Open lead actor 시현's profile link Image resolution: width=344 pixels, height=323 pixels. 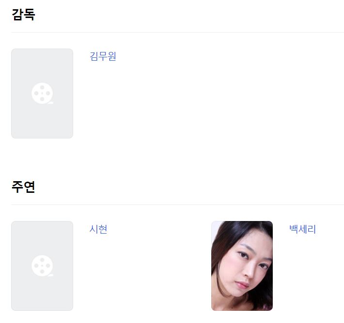click(x=98, y=229)
